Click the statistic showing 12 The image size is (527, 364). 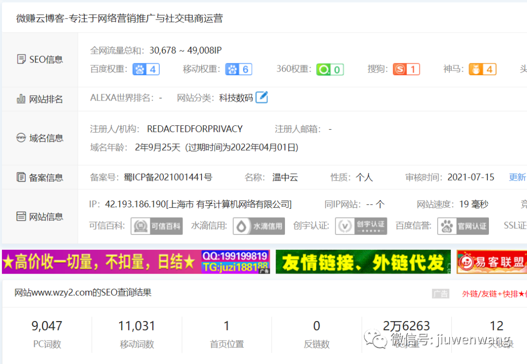coord(496,325)
